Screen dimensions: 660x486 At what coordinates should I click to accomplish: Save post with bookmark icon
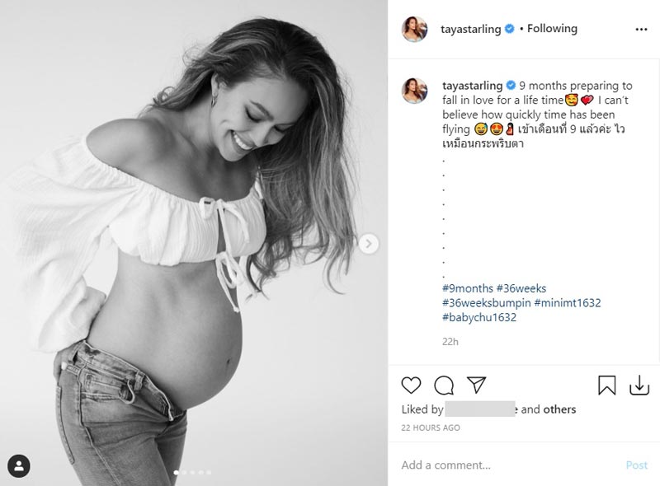607,386
